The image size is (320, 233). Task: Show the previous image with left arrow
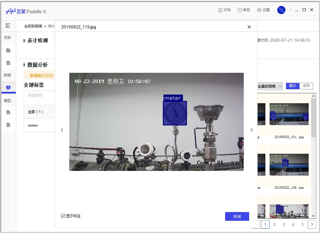point(62,130)
